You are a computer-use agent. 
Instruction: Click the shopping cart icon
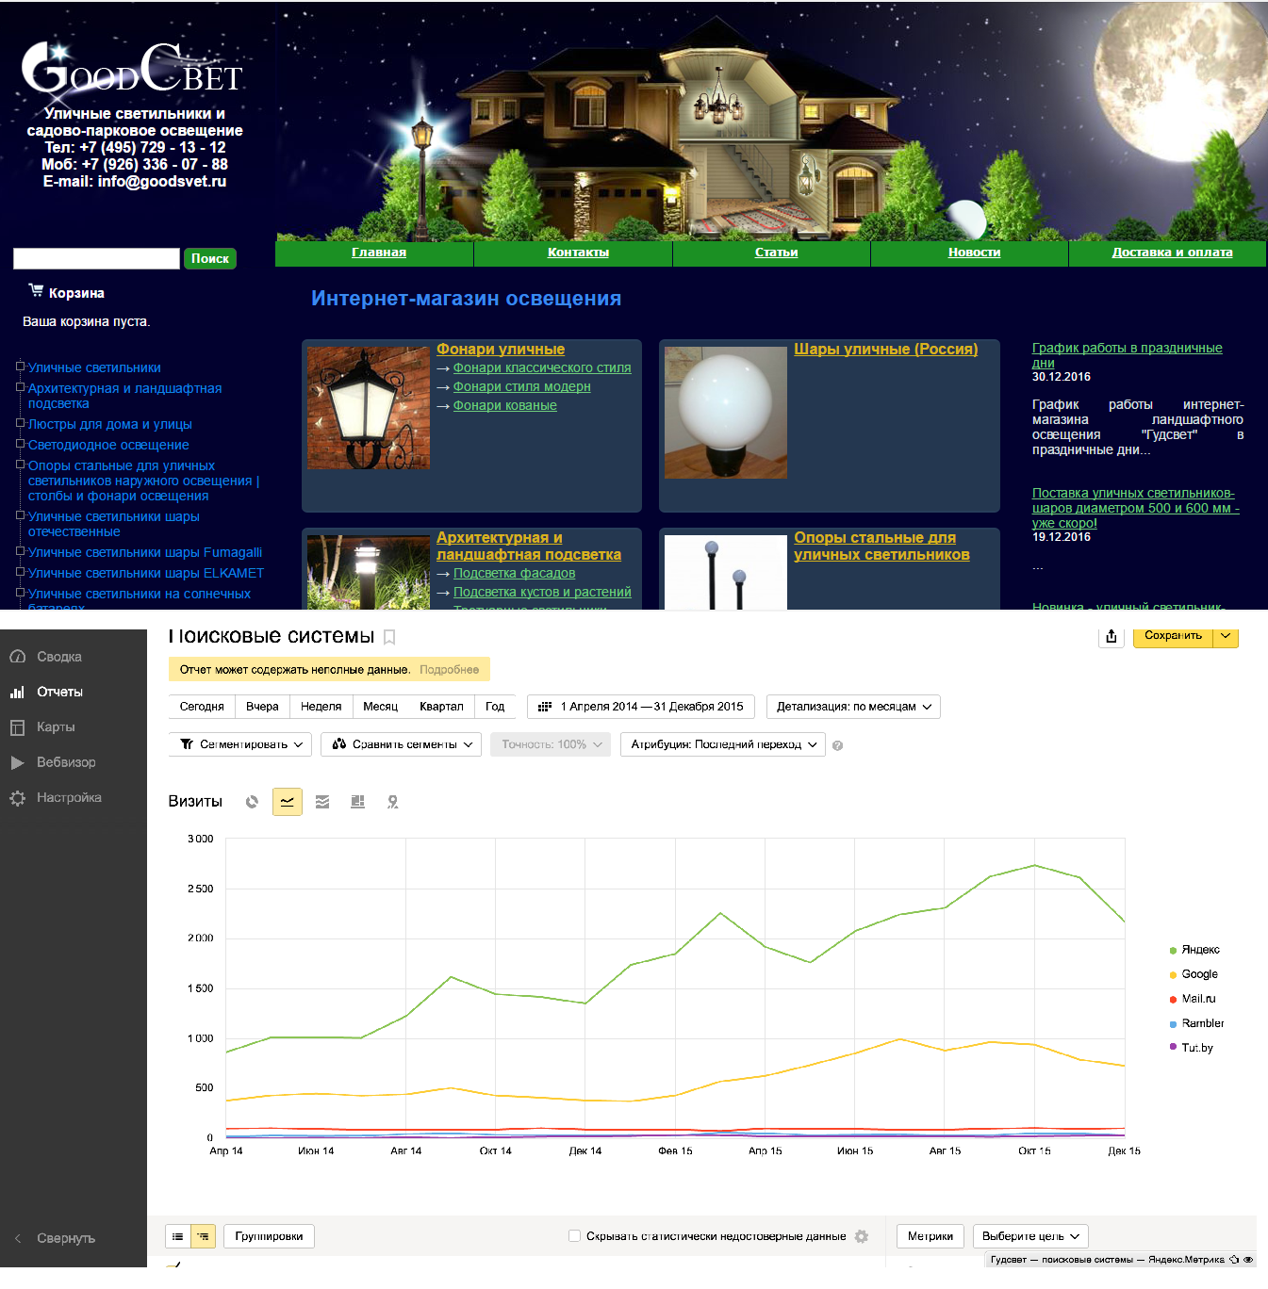[x=37, y=291]
